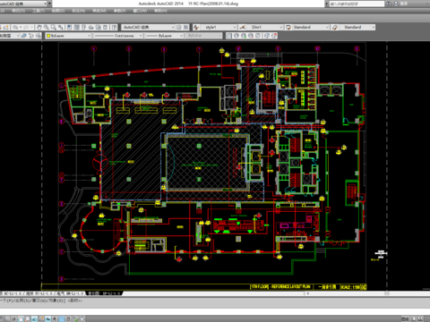Open the Properties palette icon

click(x=69, y=27)
